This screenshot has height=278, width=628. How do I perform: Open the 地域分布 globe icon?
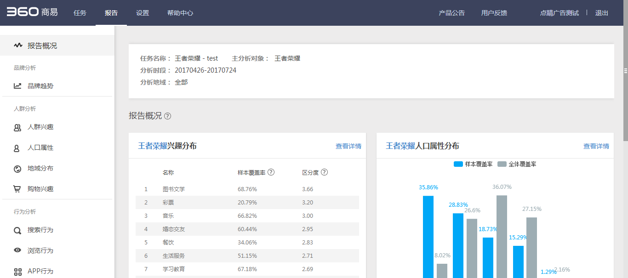[x=17, y=169]
